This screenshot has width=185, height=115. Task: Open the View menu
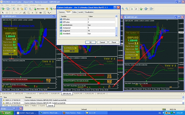coord(7,5)
